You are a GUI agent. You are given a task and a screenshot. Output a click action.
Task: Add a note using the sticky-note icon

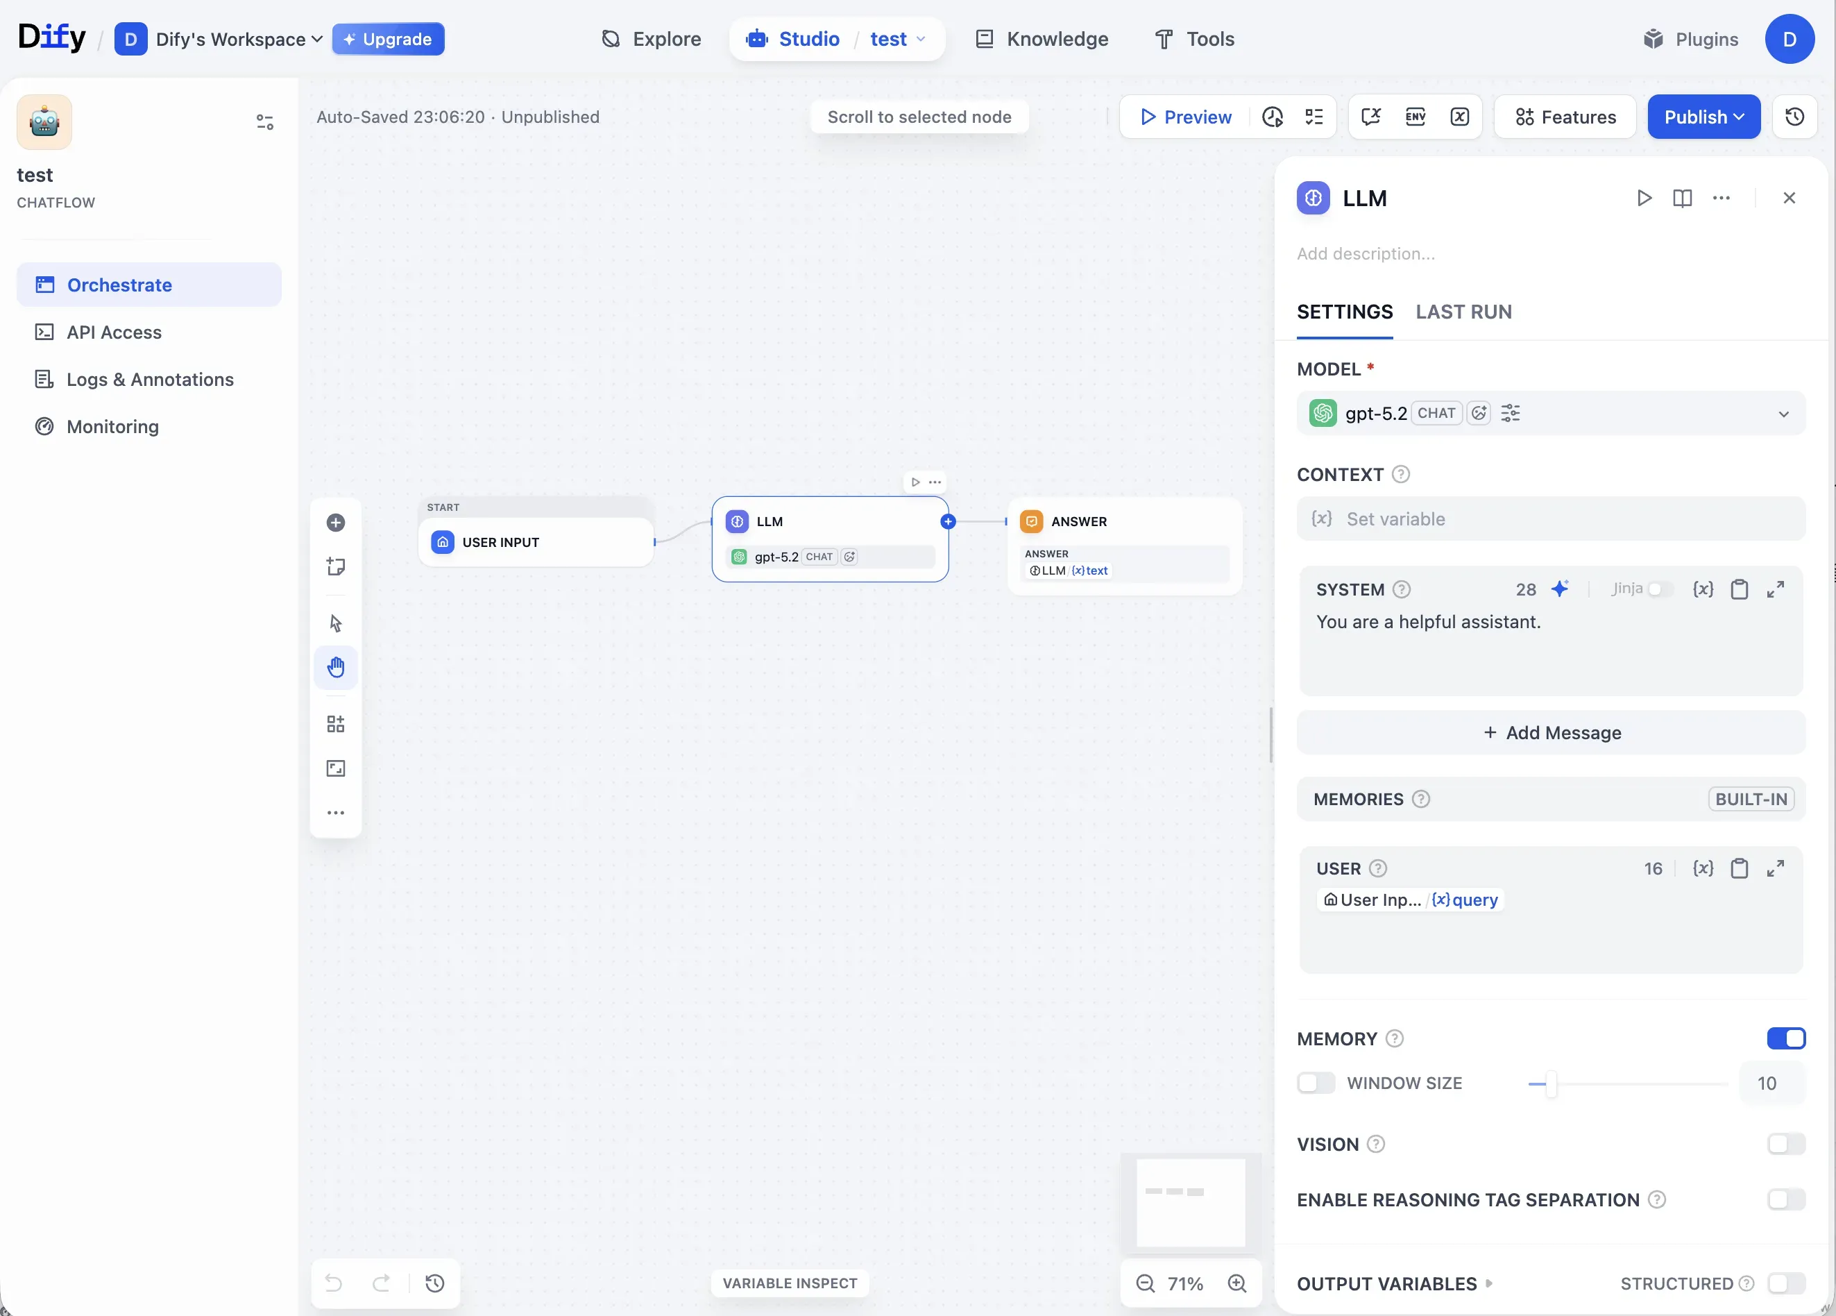tap(335, 566)
